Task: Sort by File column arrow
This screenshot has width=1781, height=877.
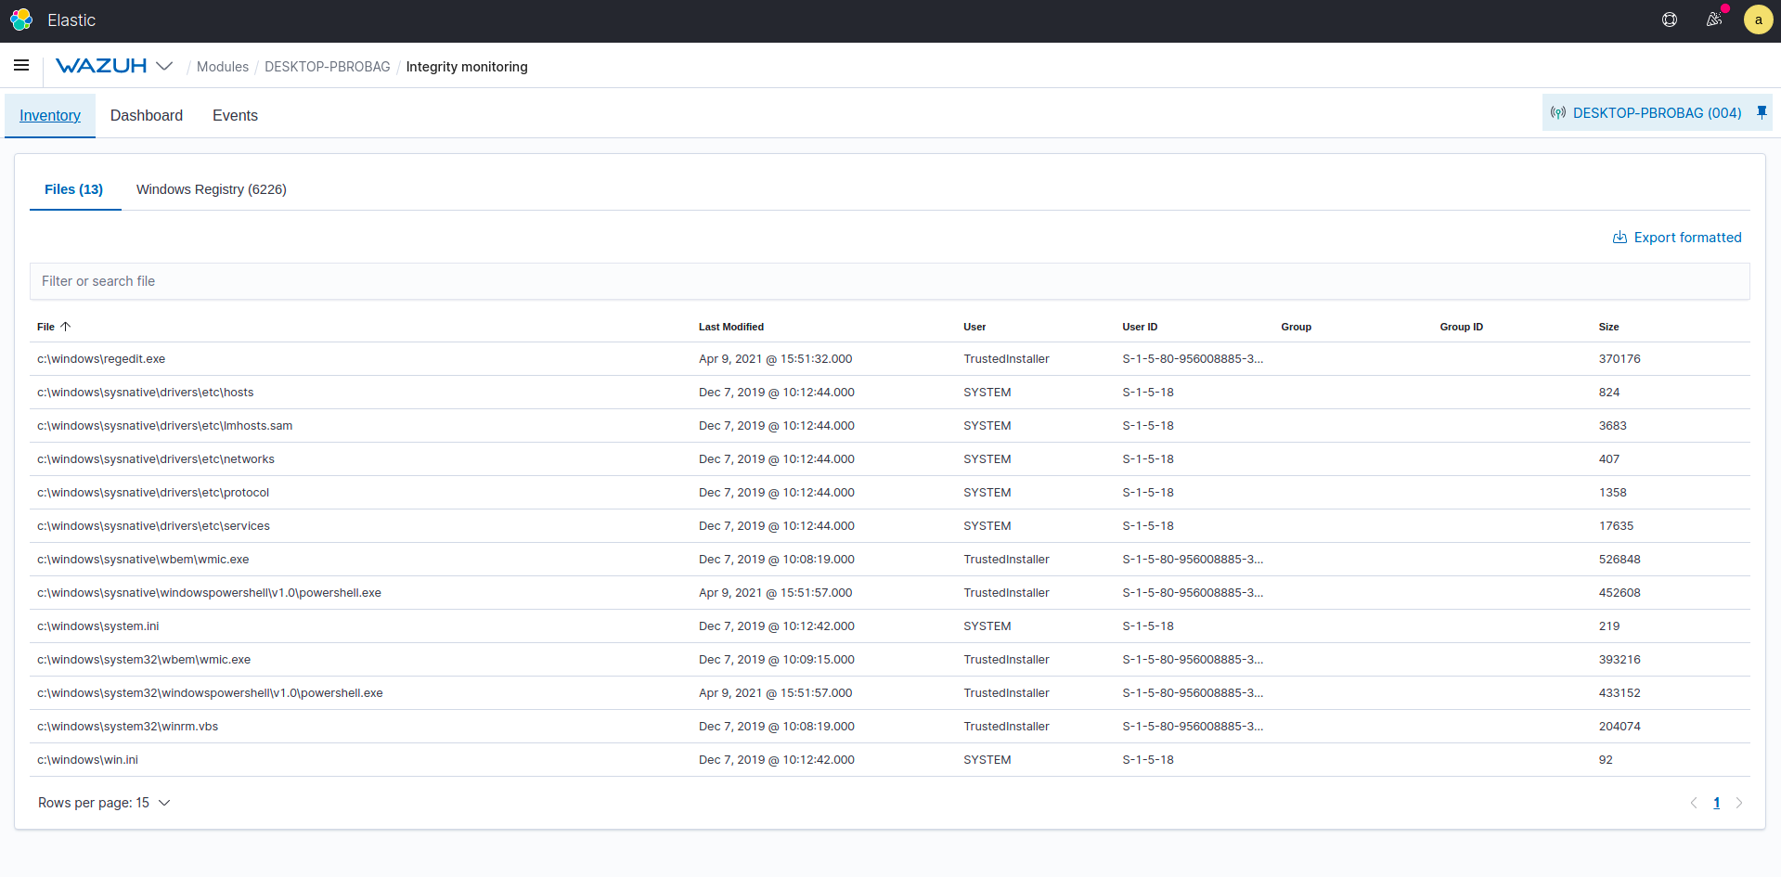Action: [x=66, y=327]
